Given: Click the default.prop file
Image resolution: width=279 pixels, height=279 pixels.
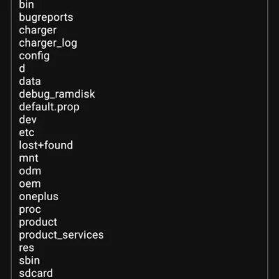Looking at the screenshot, I should tap(49, 107).
